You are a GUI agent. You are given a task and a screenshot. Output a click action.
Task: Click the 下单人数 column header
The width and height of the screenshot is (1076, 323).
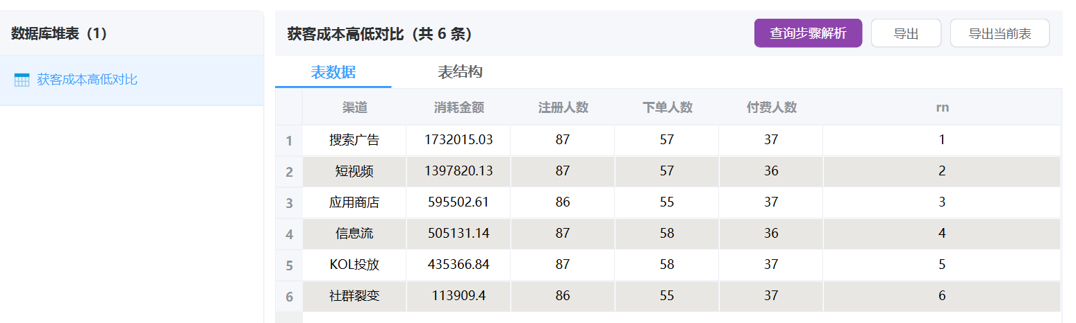point(667,107)
